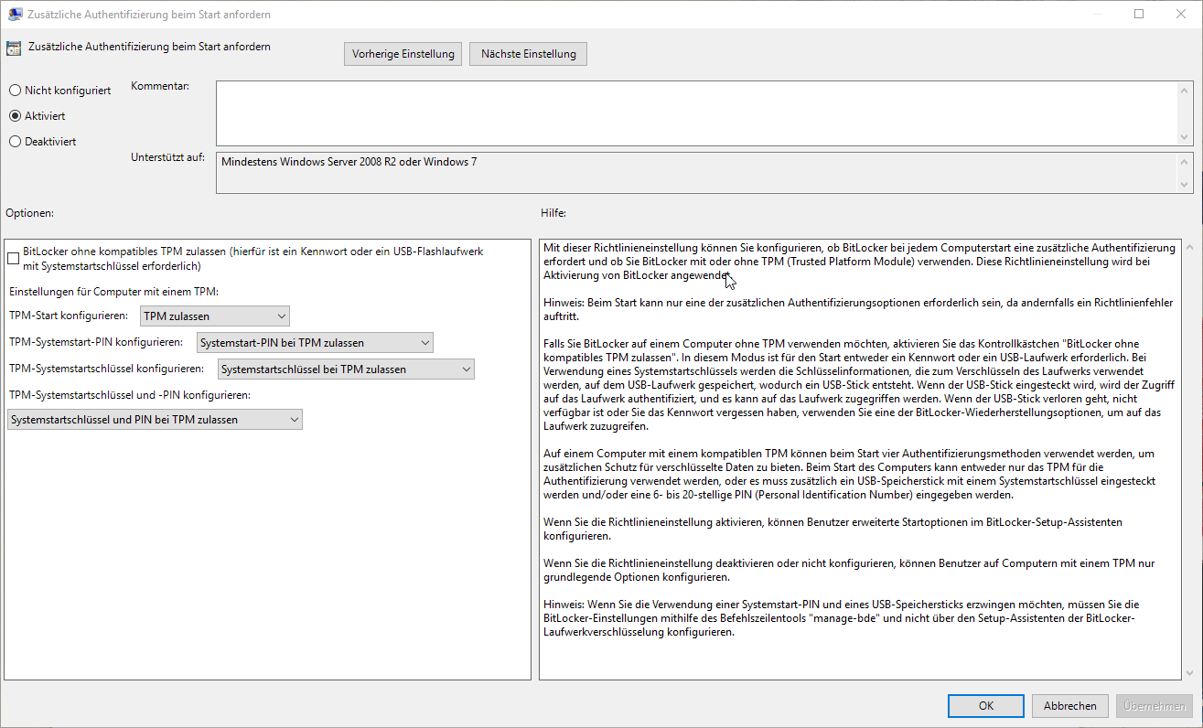This screenshot has width=1203, height=728.
Task: Click the Optionen label
Action: point(30,213)
